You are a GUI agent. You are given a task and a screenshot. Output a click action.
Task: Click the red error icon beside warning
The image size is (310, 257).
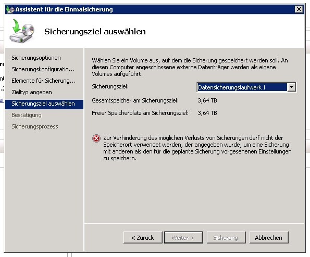coord(96,138)
